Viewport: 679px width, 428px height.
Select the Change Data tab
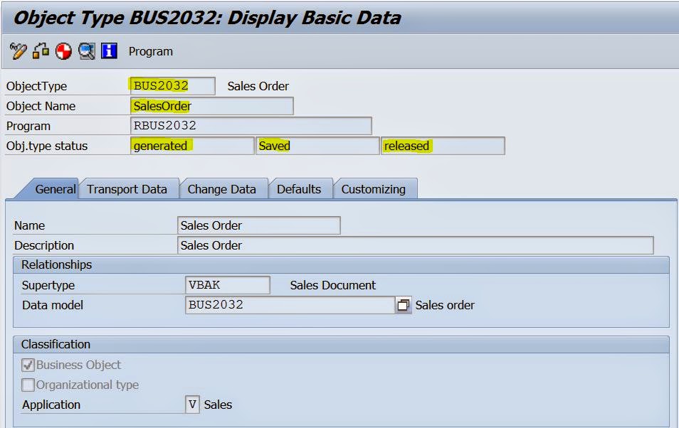click(x=221, y=189)
